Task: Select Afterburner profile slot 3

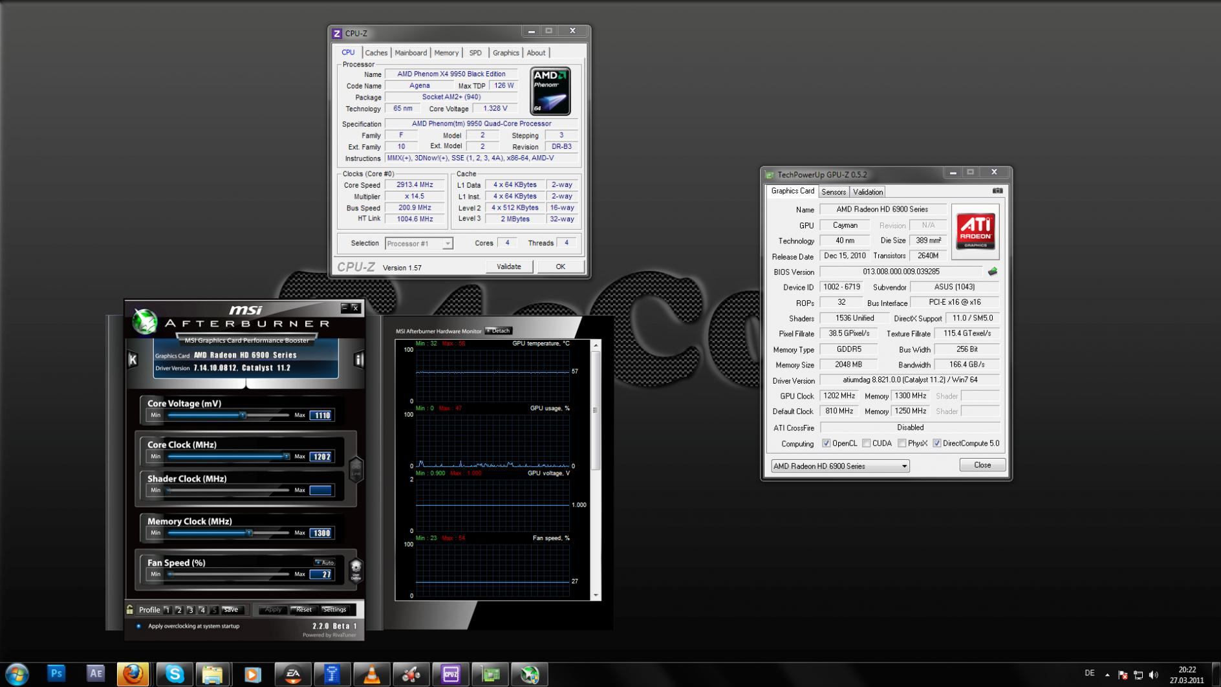Action: pos(190,609)
